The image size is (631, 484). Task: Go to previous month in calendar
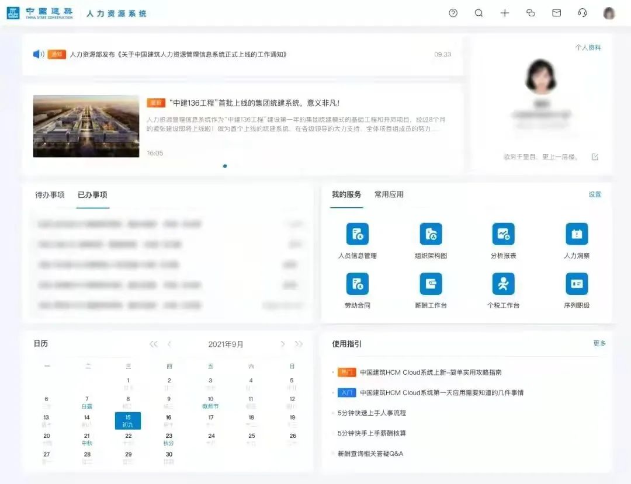pos(169,344)
